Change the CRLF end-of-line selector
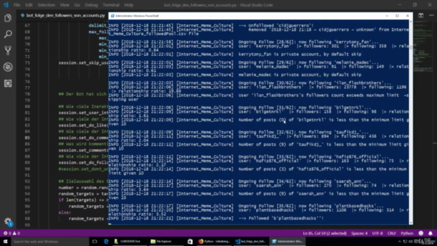 tap(391, 233)
